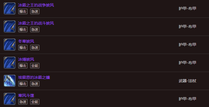Click the 爆击 tag under 冰霜之王的战争披风
Screen dimensions: 209x107
pos(23,11)
